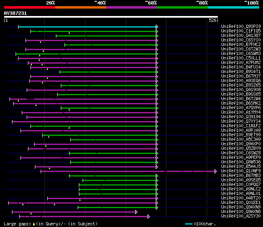263x227 pixels.
Task: Select the UniRef100_A9NL01 label
Action: (x=241, y=194)
